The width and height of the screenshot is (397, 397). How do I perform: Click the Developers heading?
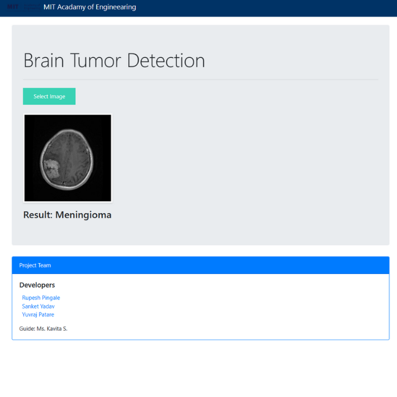(x=37, y=285)
